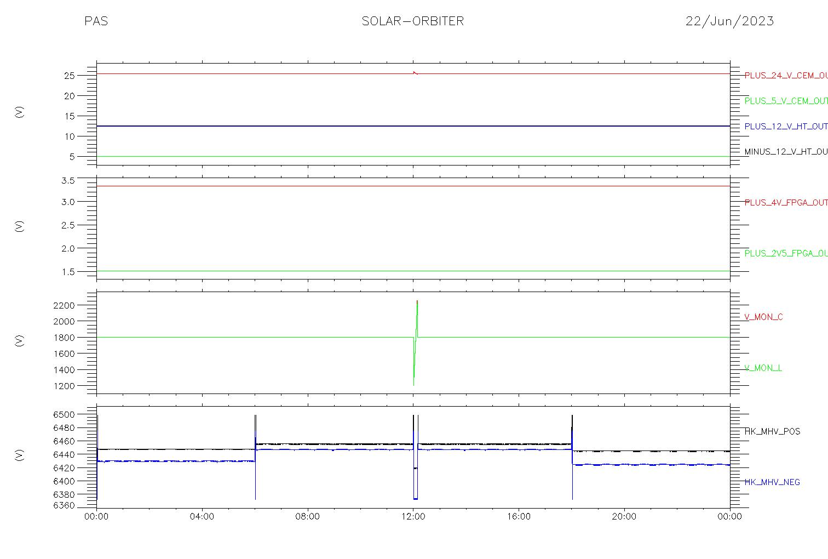Select the green PLUS_5_V_CEM_OUT legend label
This screenshot has height=559, width=828.
pyautogui.click(x=786, y=101)
